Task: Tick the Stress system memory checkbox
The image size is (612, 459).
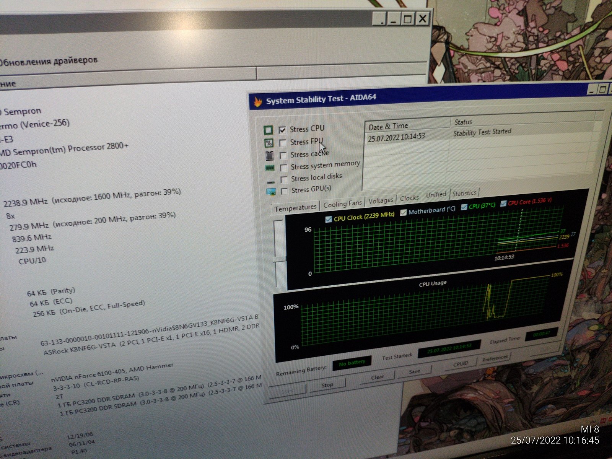Action: pyautogui.click(x=284, y=168)
